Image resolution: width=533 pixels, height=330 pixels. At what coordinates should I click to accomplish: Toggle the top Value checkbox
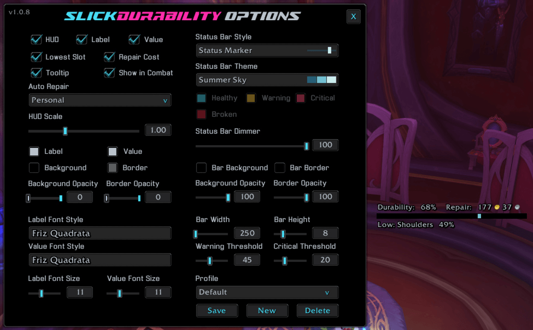click(134, 40)
